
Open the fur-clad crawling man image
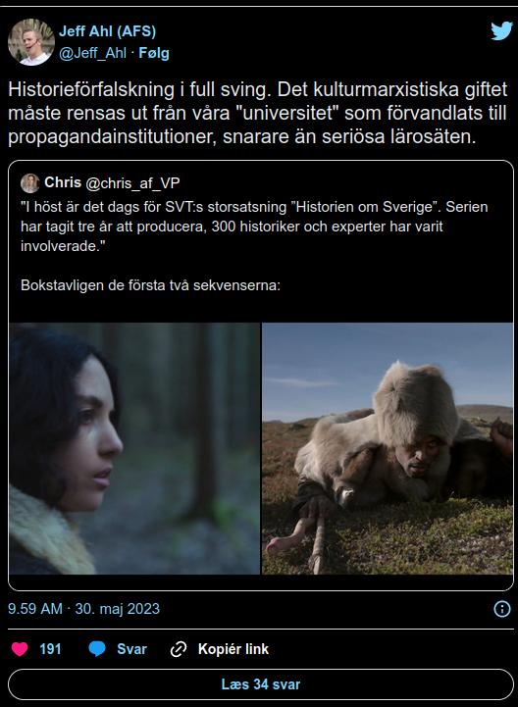[388, 448]
